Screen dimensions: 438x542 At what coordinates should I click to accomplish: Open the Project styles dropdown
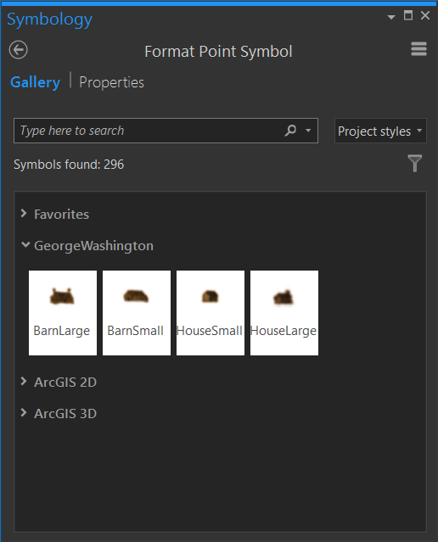click(x=380, y=131)
